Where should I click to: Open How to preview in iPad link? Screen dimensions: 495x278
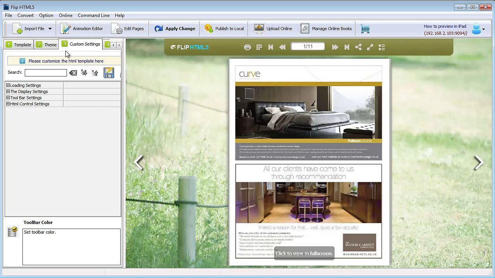445,26
